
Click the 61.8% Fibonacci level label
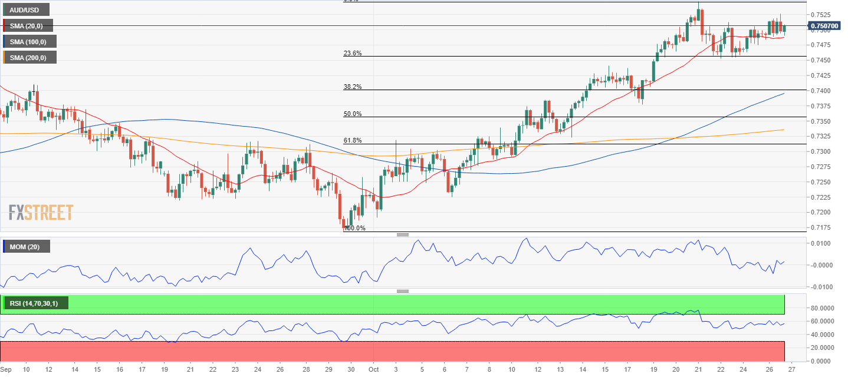pos(353,140)
